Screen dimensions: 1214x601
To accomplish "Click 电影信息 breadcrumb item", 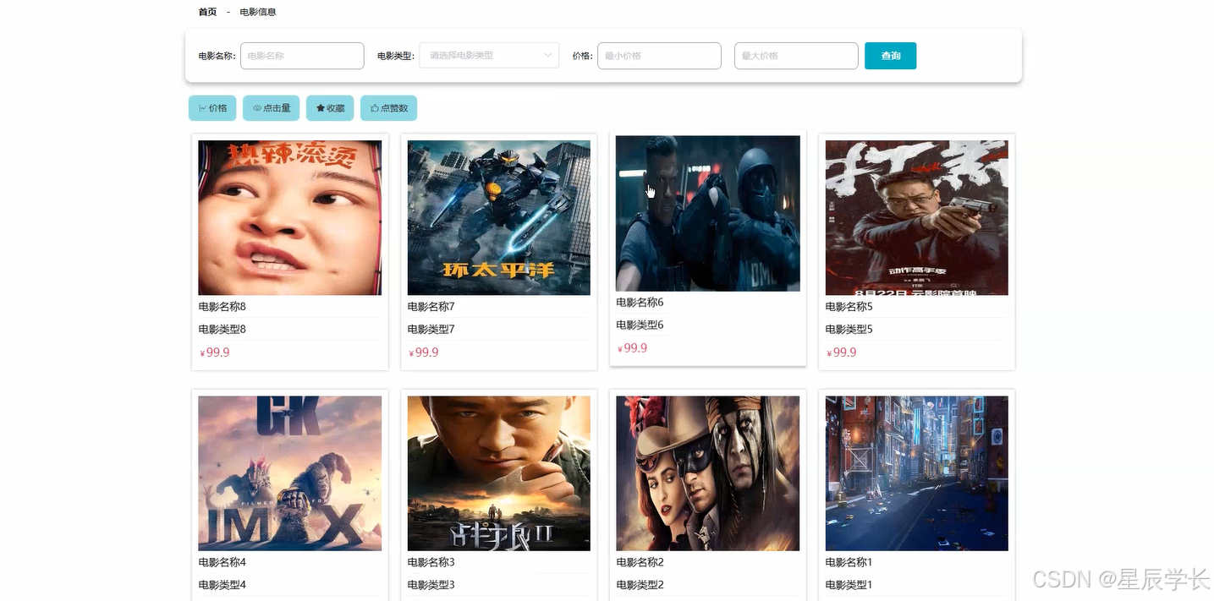I will pyautogui.click(x=258, y=12).
